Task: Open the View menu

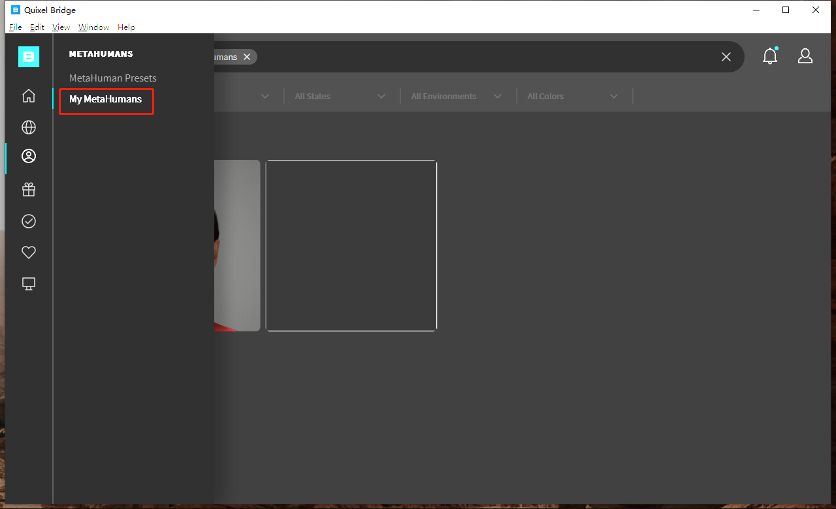Action: 61,27
